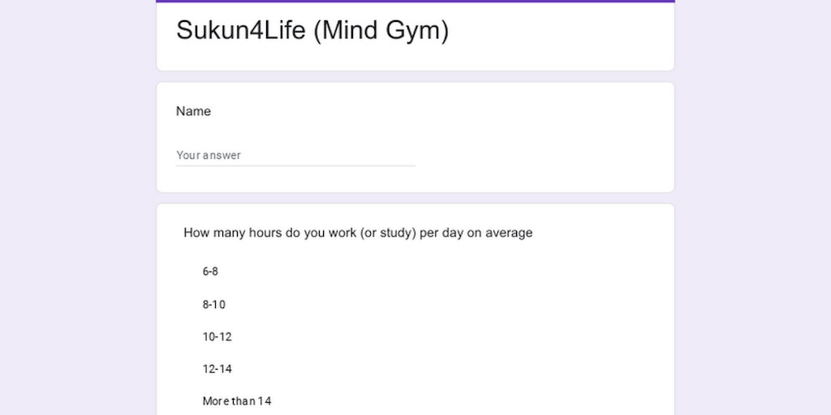831x415 pixels.
Task: Click '(Mind Gym)' in the form title
Action: pos(381,30)
